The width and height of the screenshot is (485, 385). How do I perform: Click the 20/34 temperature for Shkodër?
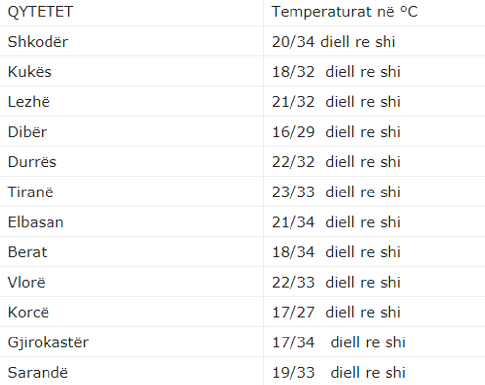(x=293, y=42)
